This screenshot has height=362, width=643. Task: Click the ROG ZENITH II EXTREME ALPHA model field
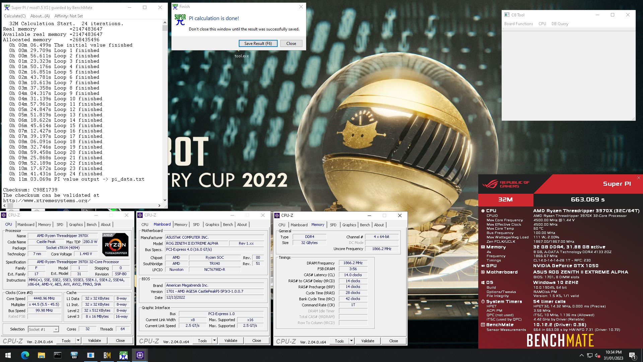[x=197, y=244]
